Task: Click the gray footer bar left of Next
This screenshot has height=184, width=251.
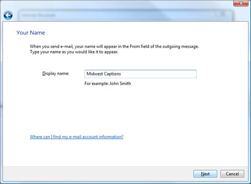Action: (98, 174)
